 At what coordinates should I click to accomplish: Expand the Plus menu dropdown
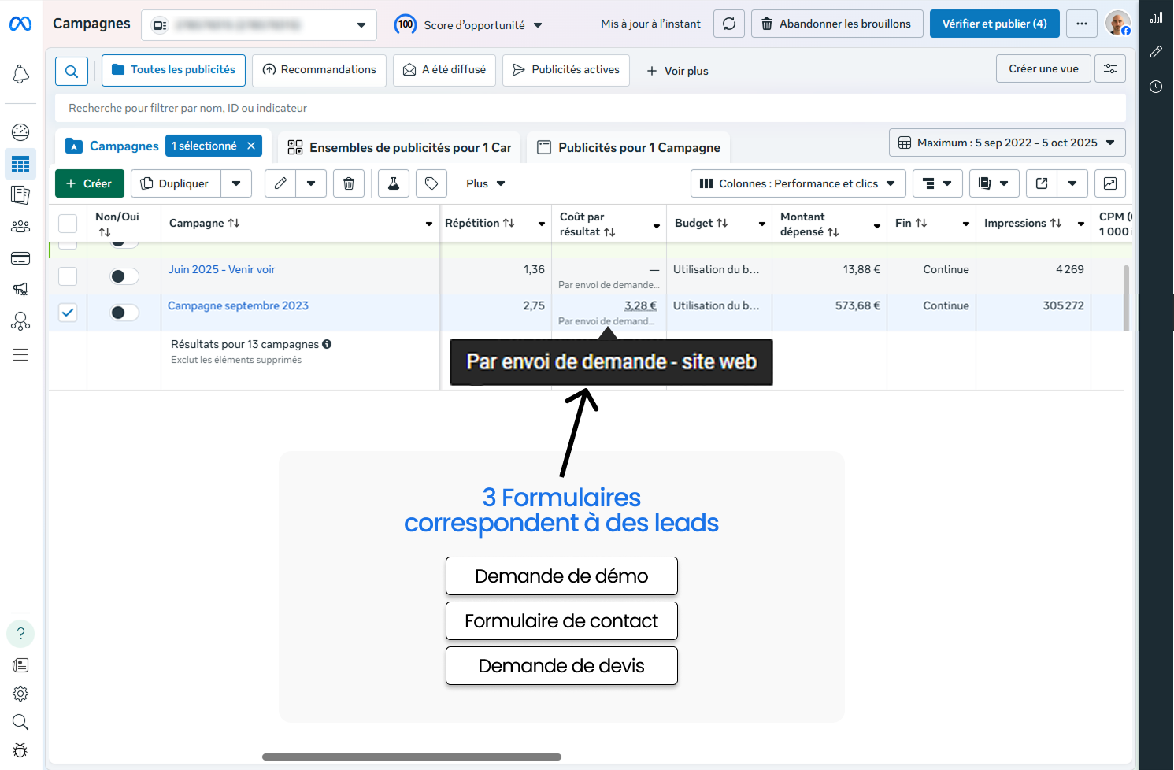485,183
